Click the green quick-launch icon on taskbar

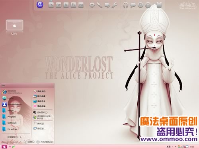coord(14,147)
